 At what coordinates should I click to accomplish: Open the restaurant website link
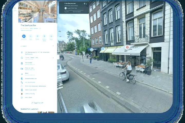(x=31, y=79)
